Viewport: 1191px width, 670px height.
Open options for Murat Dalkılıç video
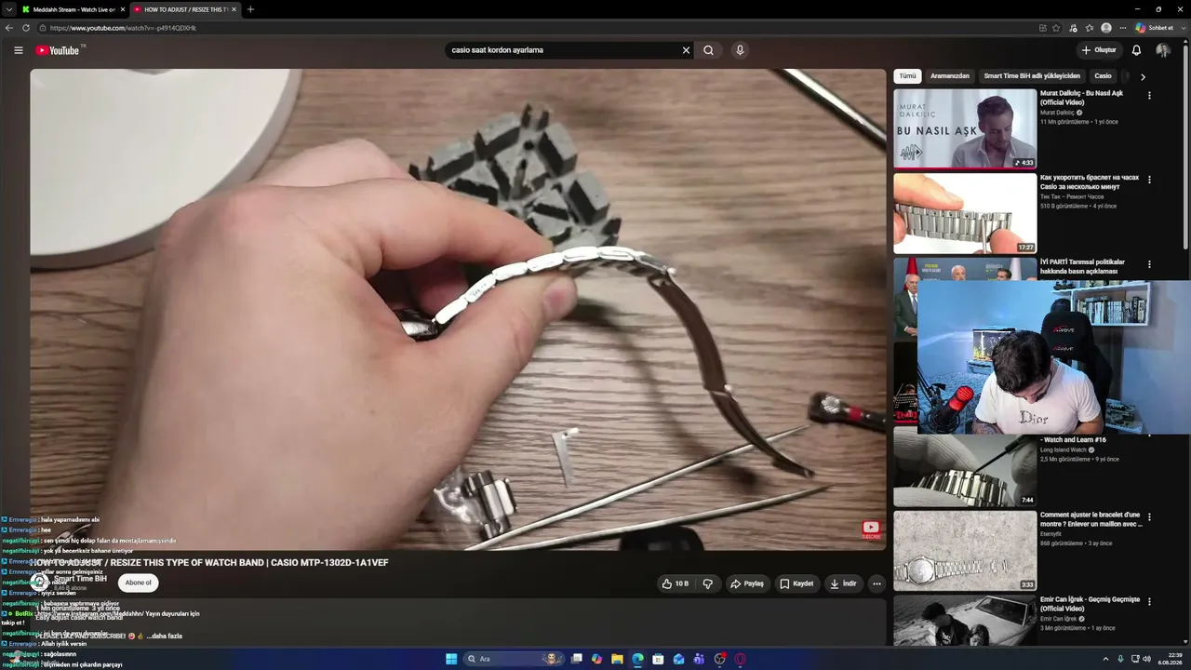1149,95
